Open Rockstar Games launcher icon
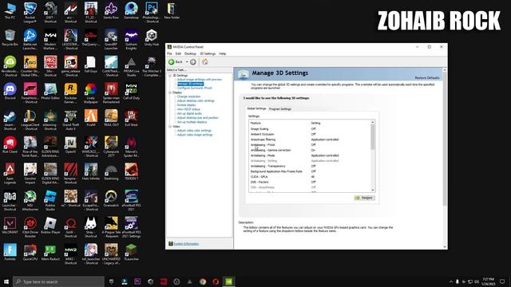This screenshot has height=287, width=511. [x=70, y=93]
